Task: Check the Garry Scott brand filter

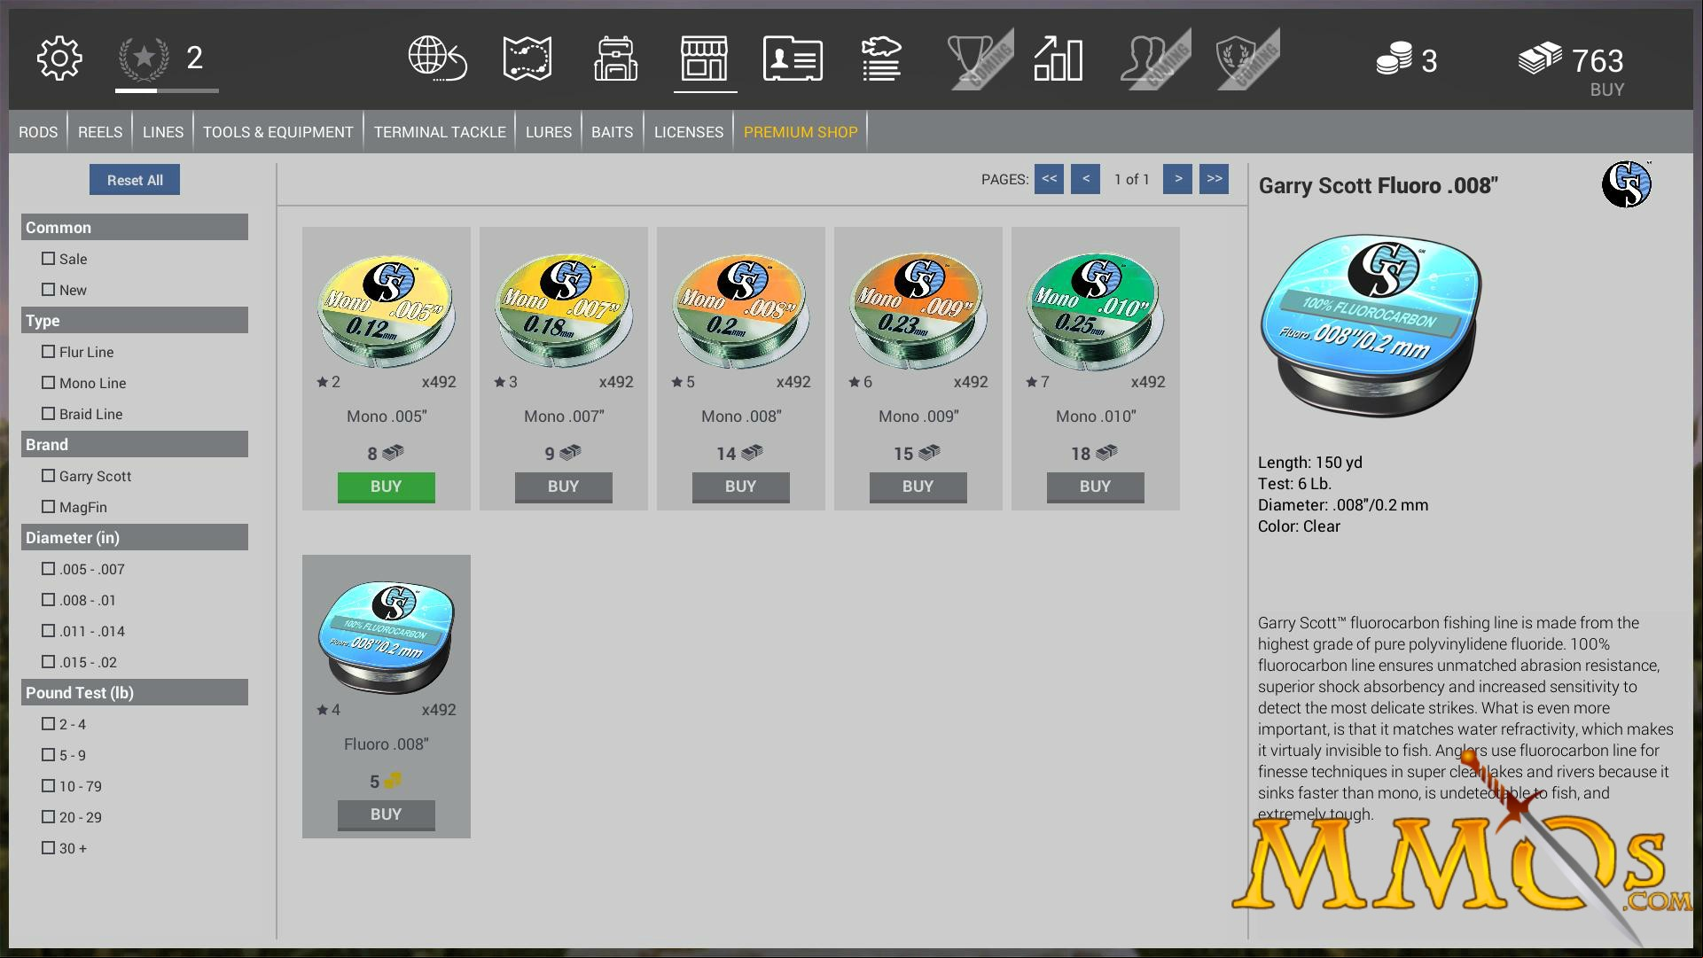Action: point(49,476)
